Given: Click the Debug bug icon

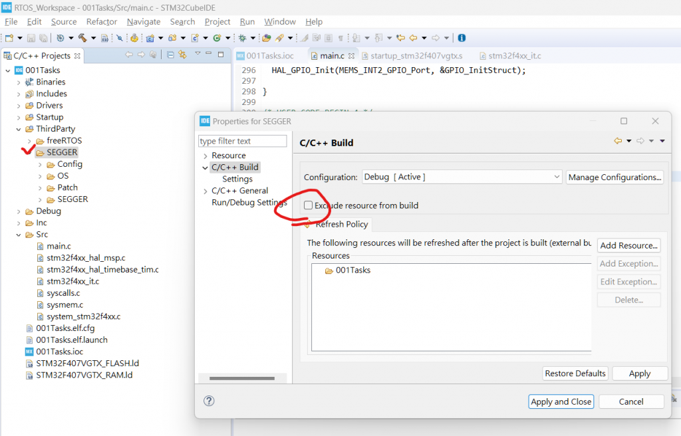Looking at the screenshot, I should [x=242, y=38].
